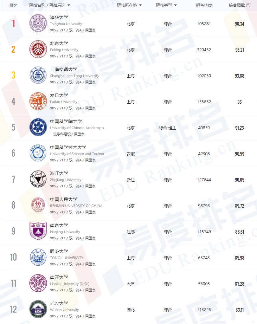
Task: Expand the 院校名称 / 院校层次 dropdown
Action: point(69,5)
